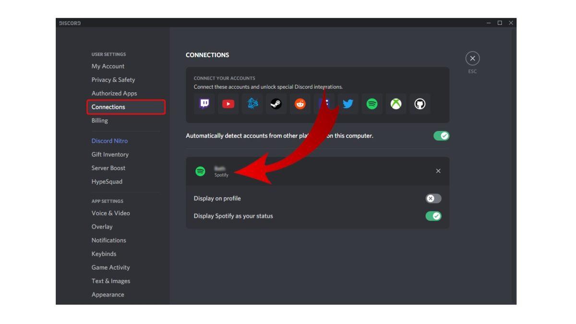The width and height of the screenshot is (576, 324).
Task: Connect a Battle.net account
Action: (x=252, y=104)
